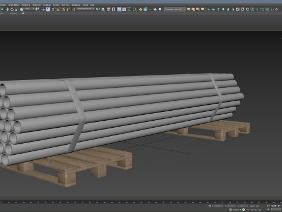Screen dimensions: 282x212
Task: Toggle the Scene Explorer
Action: pos(109,9)
